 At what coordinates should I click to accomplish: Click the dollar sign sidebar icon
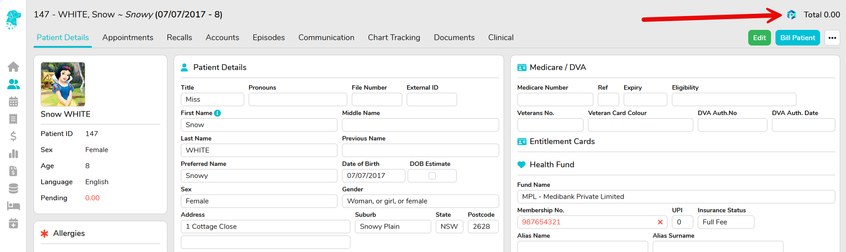click(13, 136)
